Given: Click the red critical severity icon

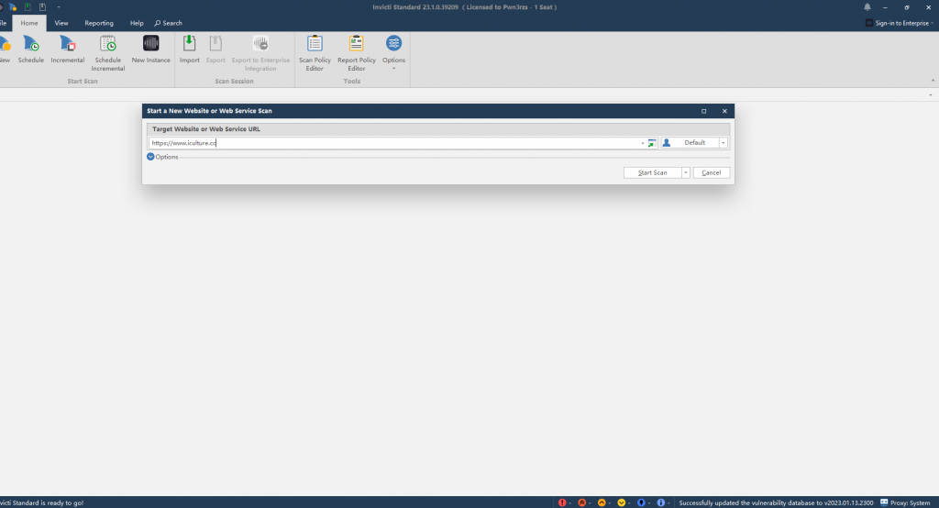Looking at the screenshot, I should (x=562, y=502).
